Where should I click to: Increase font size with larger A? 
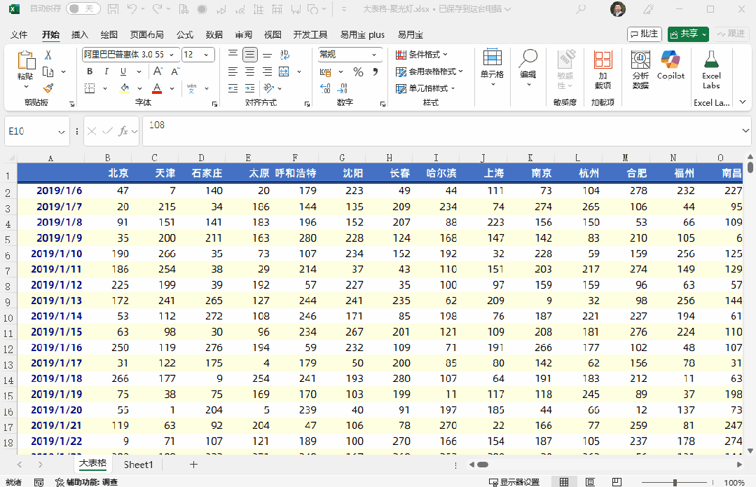point(158,71)
